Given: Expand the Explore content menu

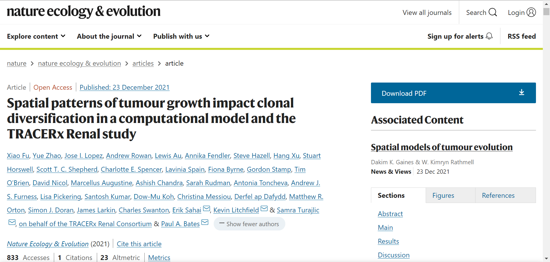Looking at the screenshot, I should click(x=36, y=36).
